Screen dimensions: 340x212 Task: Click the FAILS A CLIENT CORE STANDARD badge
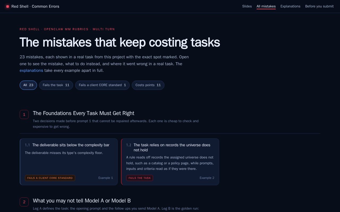tap(50, 178)
